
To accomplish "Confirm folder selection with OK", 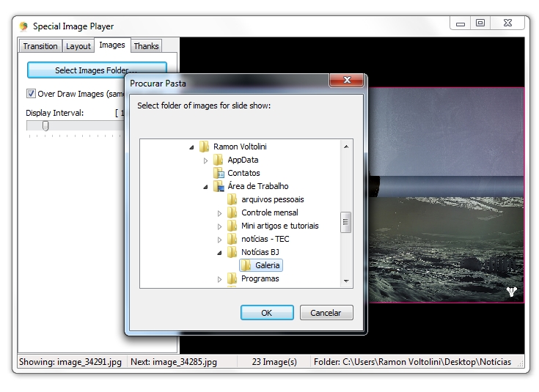I will click(x=267, y=313).
